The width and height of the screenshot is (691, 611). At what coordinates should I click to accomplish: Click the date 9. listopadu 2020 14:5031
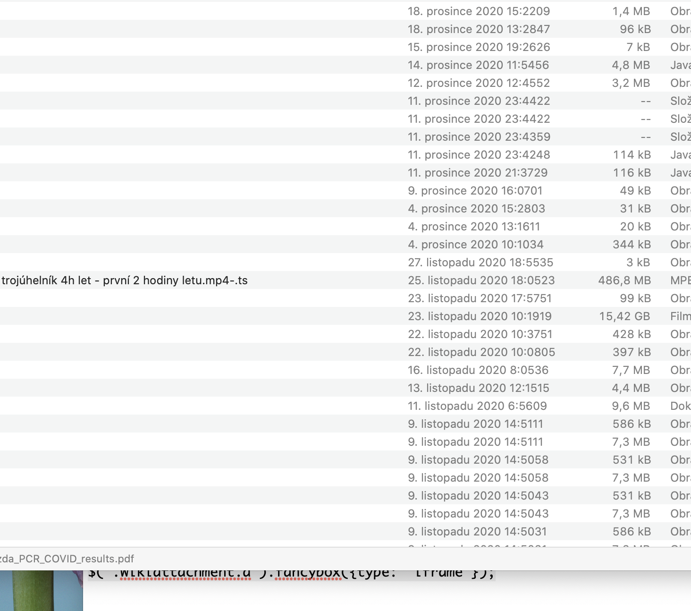(477, 532)
